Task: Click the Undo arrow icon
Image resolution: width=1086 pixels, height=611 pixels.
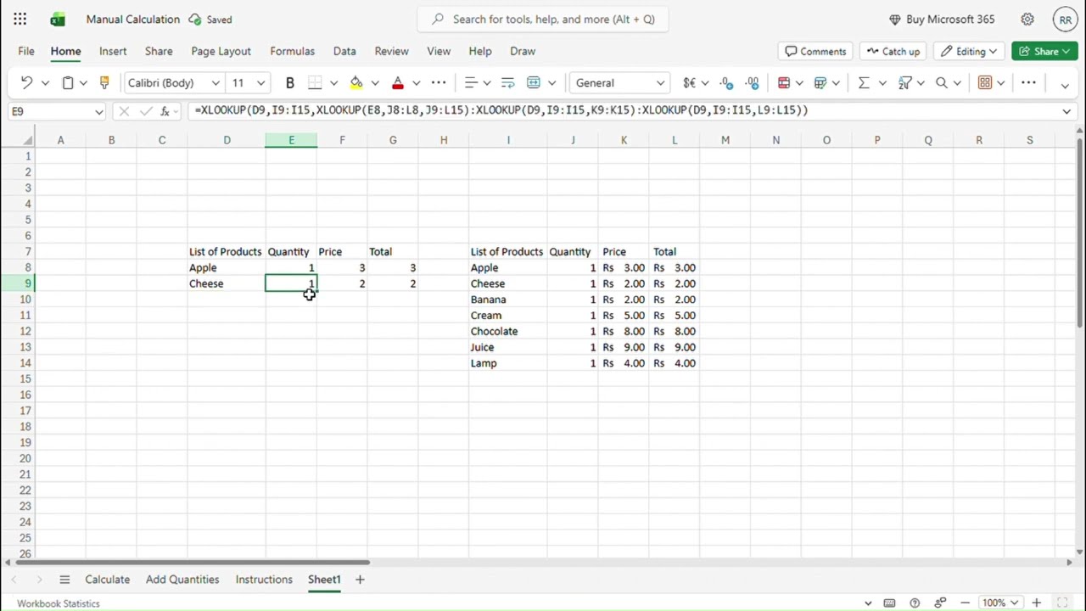Action: [x=26, y=82]
